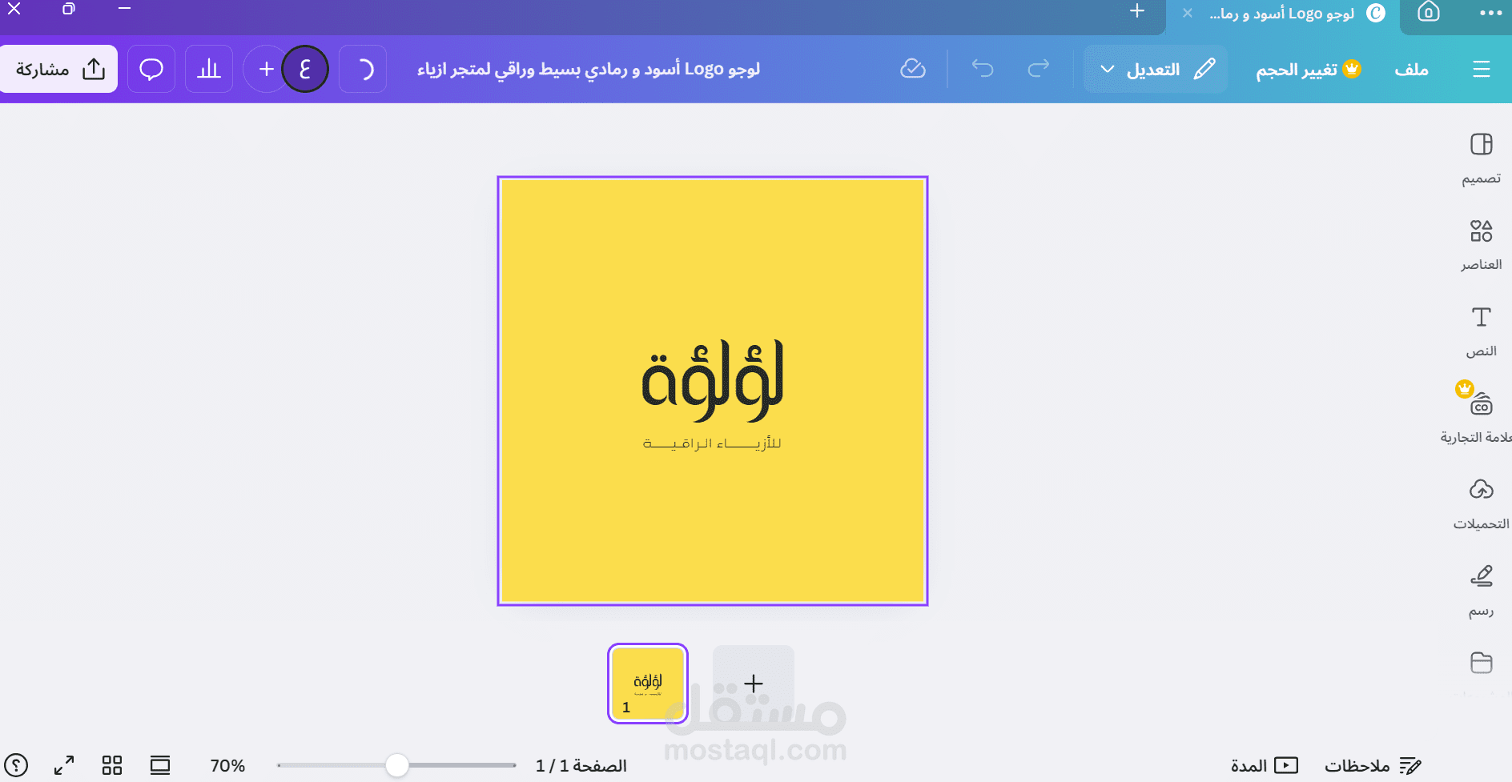1512x782 pixels.
Task: Open the analytics chart icon
Action: pos(209,70)
